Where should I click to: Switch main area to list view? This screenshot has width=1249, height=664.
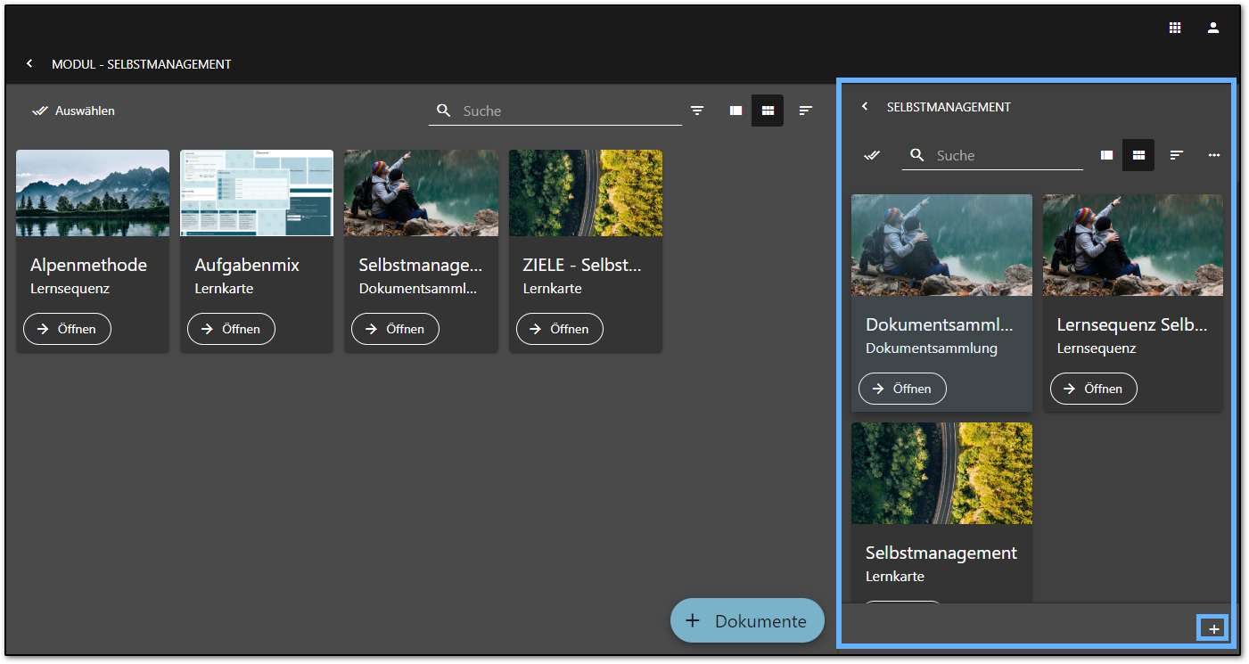(735, 111)
